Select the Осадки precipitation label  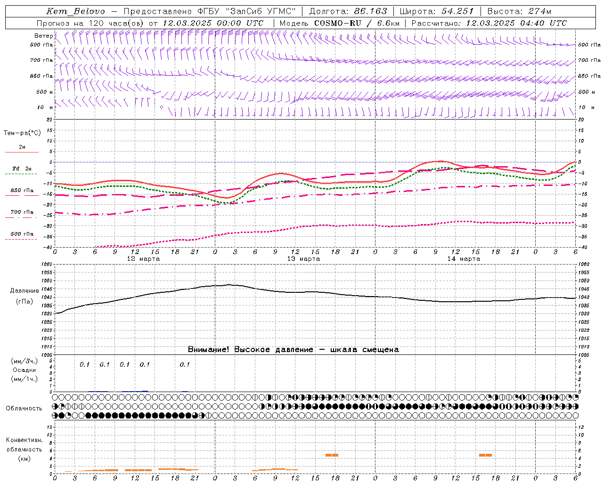24,370
